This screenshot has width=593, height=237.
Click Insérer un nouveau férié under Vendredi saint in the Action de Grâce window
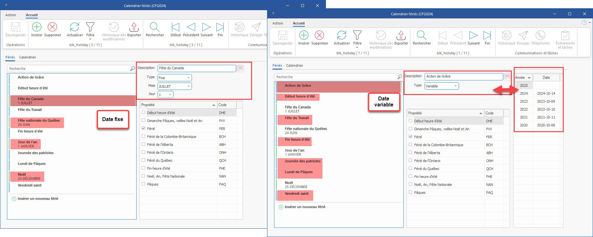305,207
